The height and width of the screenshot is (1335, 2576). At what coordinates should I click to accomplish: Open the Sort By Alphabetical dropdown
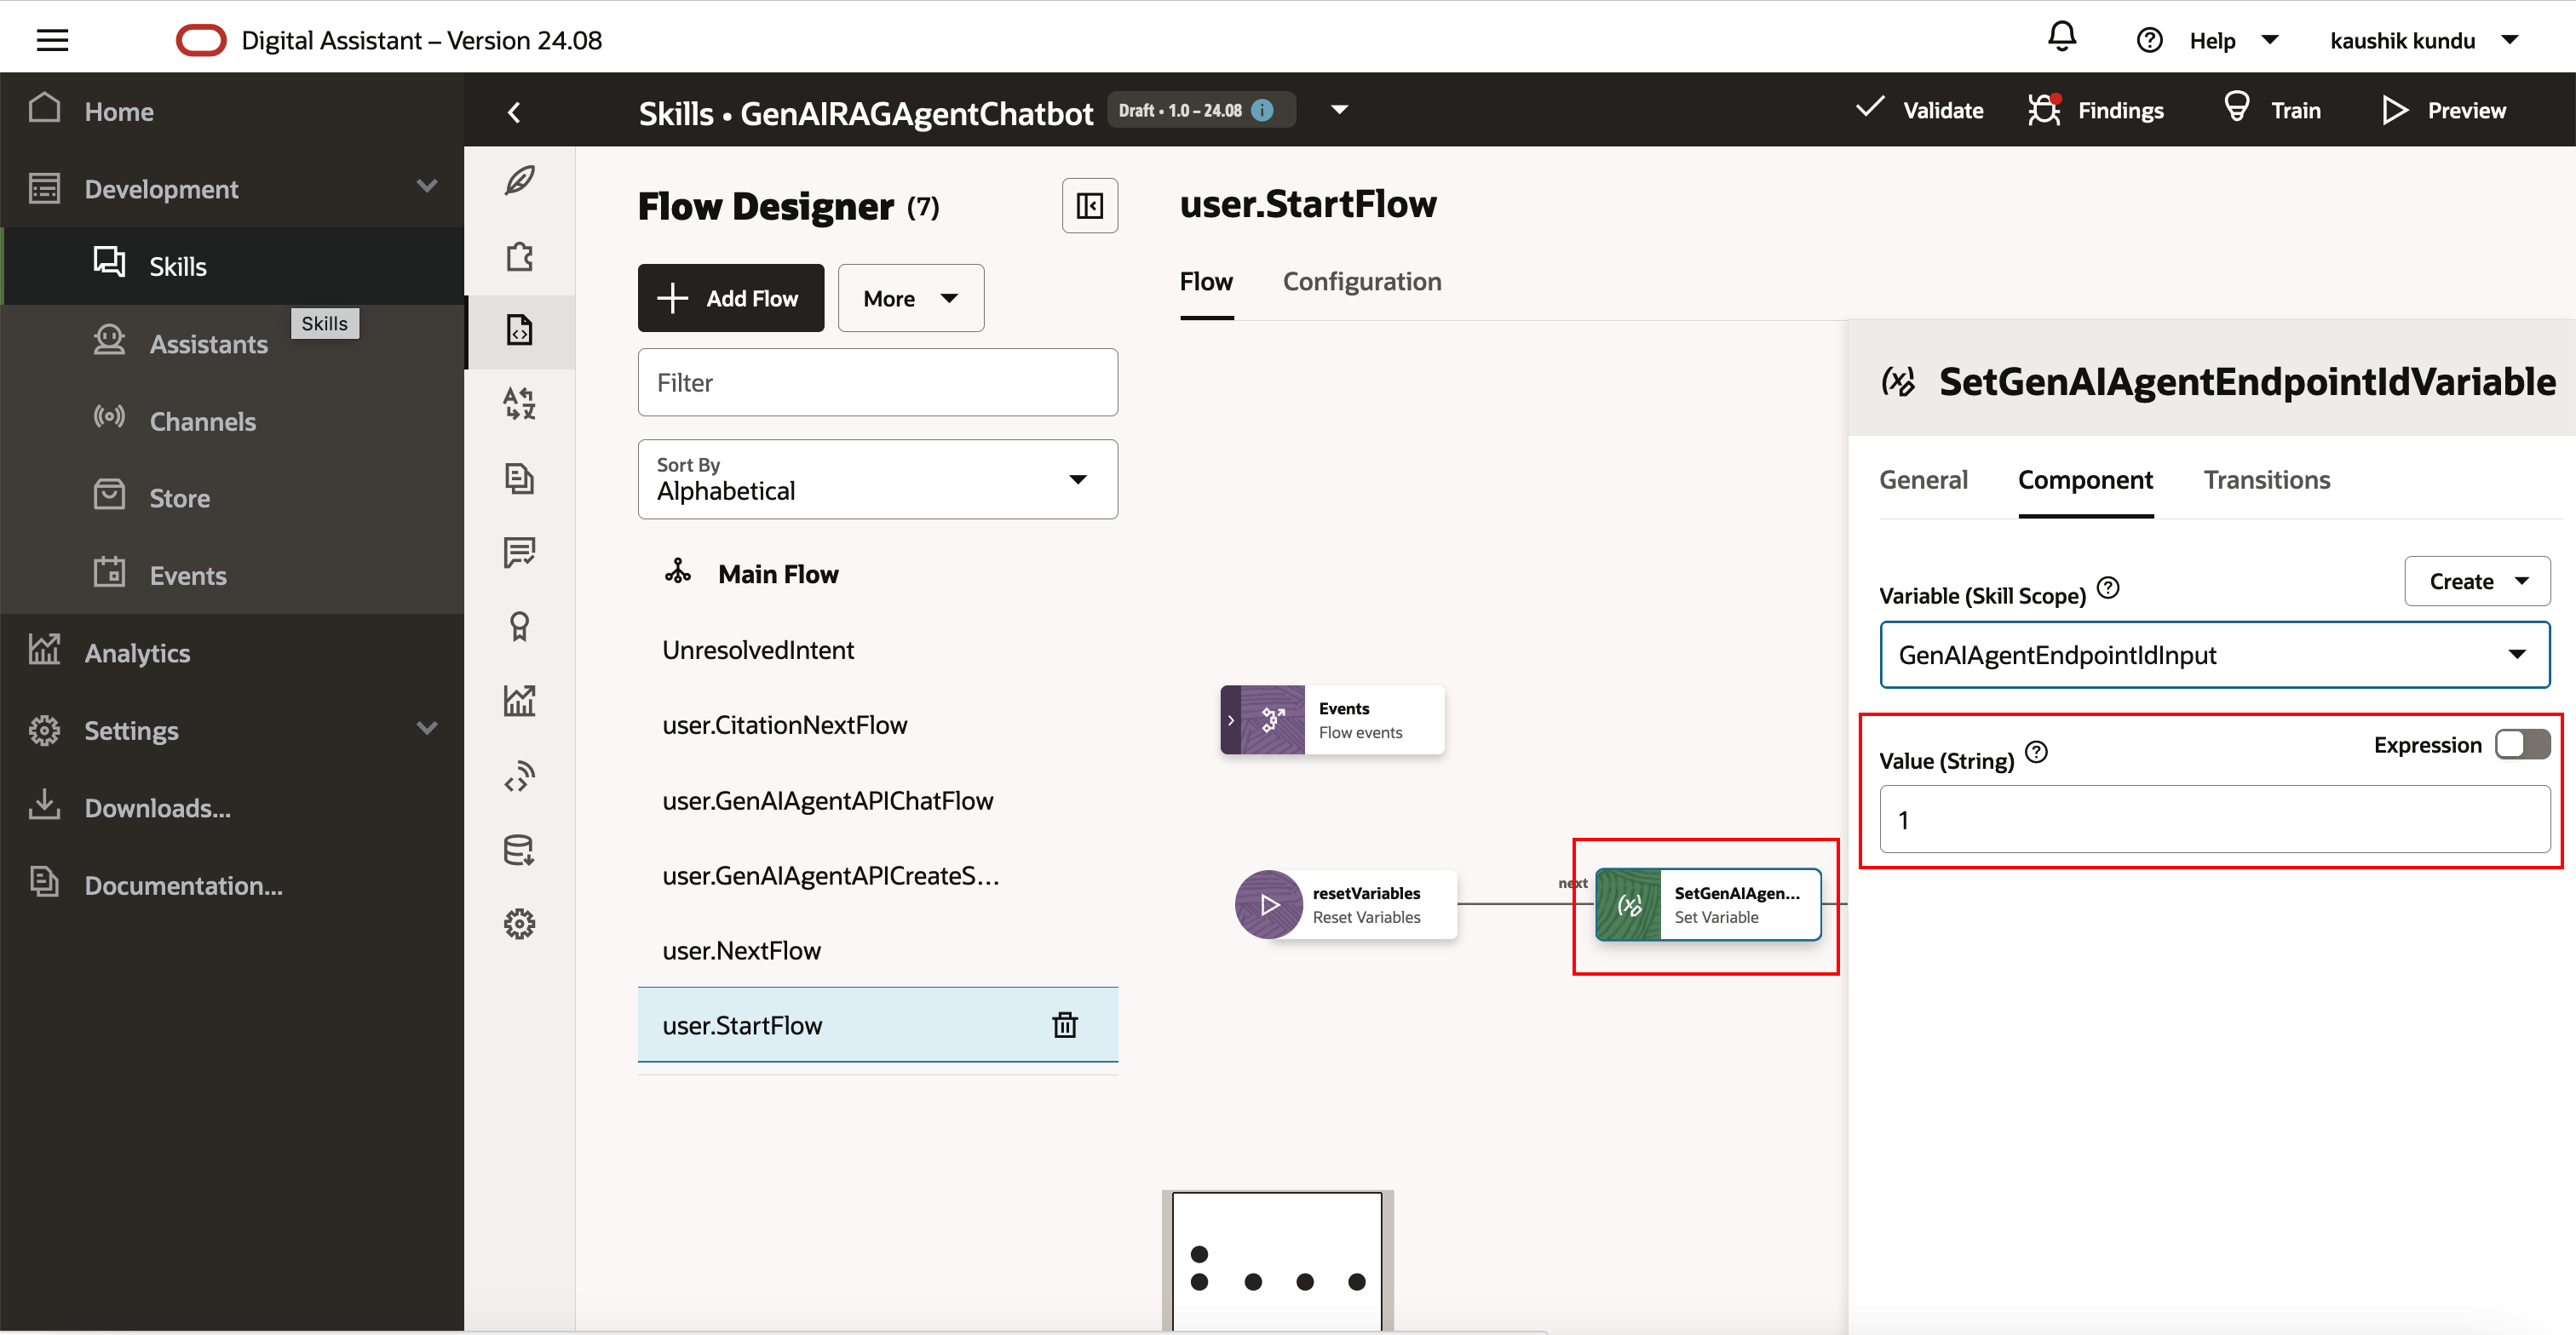pyautogui.click(x=877, y=479)
